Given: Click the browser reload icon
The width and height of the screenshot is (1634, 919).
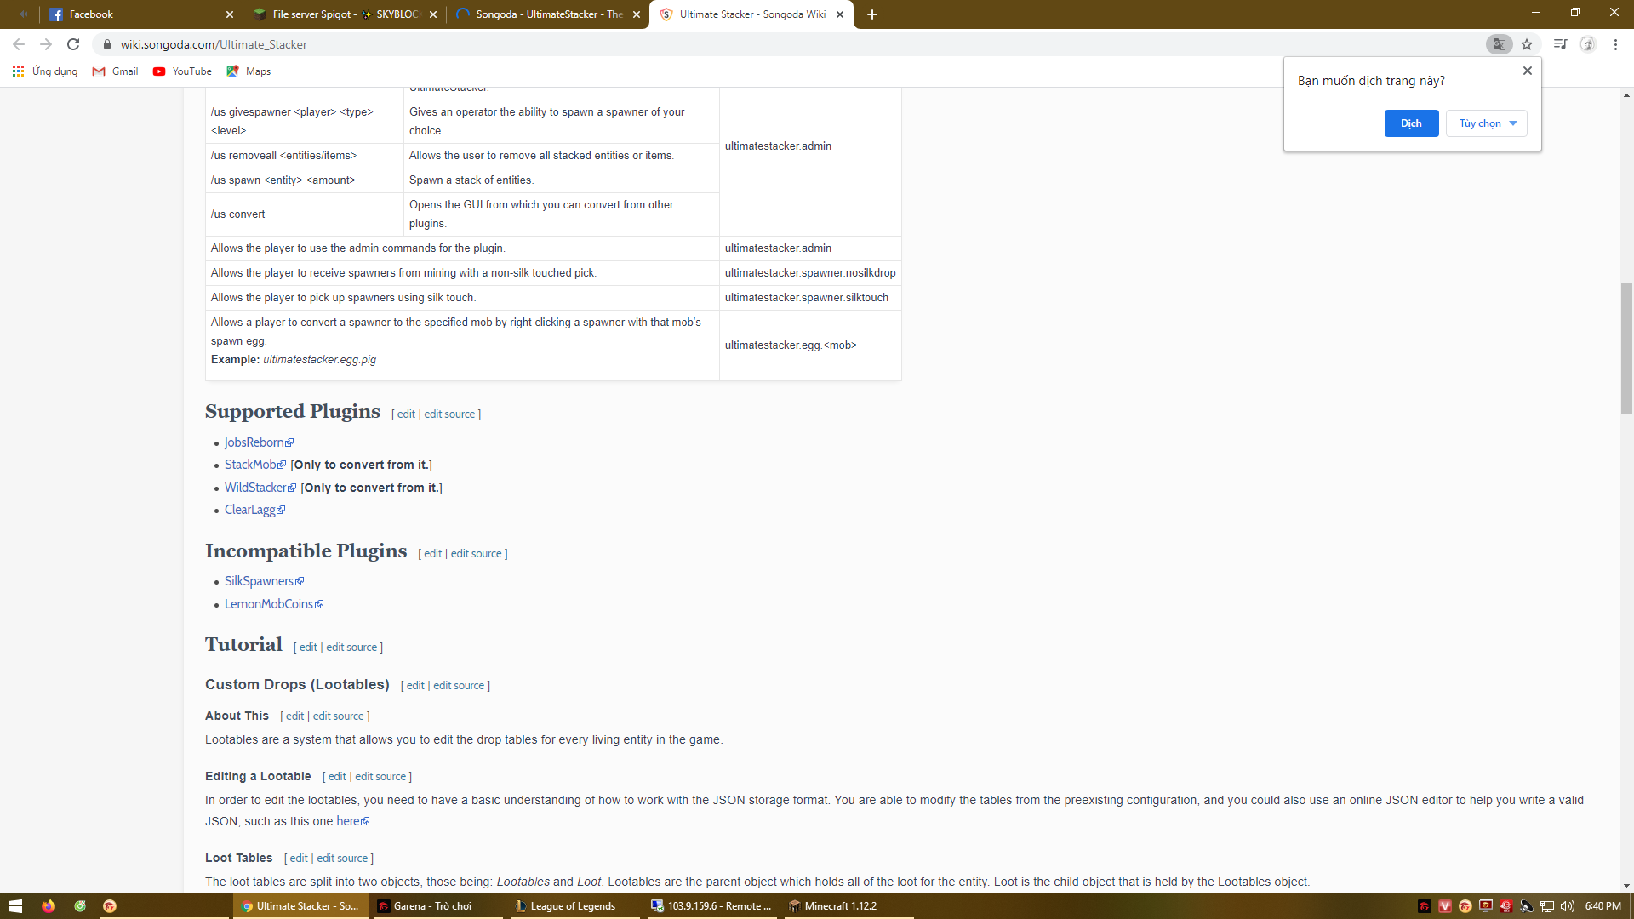Looking at the screenshot, I should click(73, 44).
